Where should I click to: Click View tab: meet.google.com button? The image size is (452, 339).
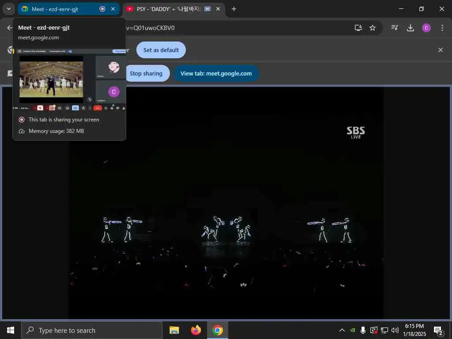216,74
